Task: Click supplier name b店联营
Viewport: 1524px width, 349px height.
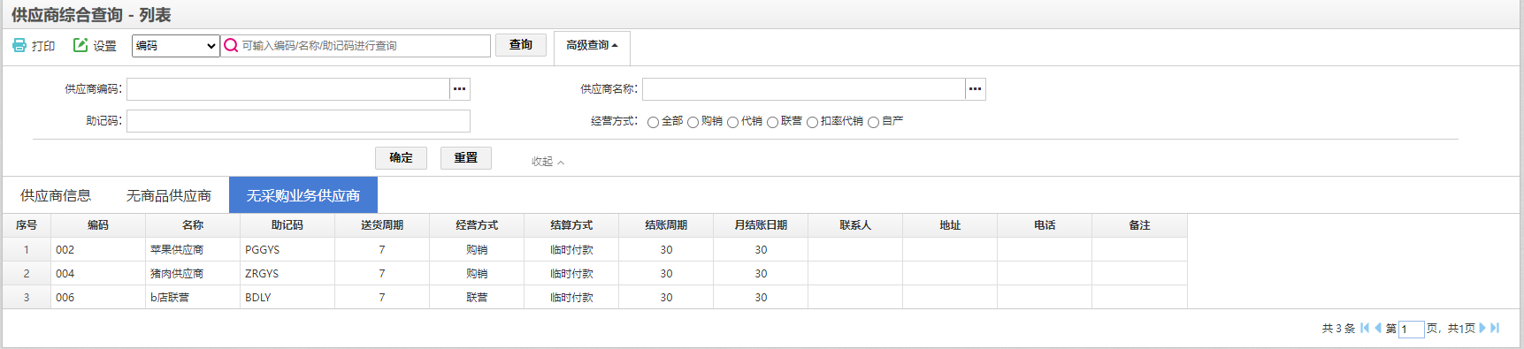Action: (x=170, y=298)
